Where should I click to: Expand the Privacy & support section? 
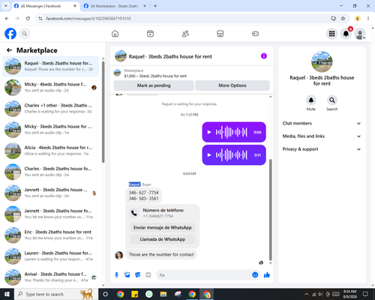[x=322, y=149]
